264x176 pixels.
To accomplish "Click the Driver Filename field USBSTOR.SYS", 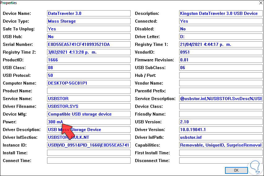I will click(89, 106).
